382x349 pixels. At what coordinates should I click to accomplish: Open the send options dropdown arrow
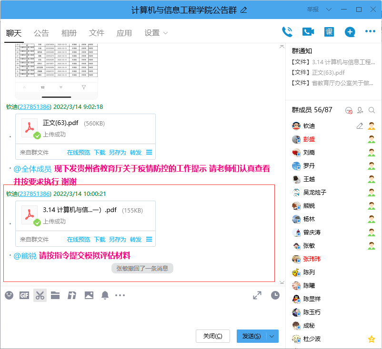click(x=271, y=336)
